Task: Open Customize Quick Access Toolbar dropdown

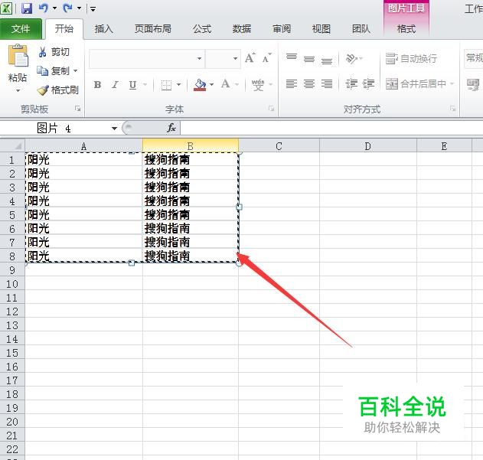Action: point(93,9)
